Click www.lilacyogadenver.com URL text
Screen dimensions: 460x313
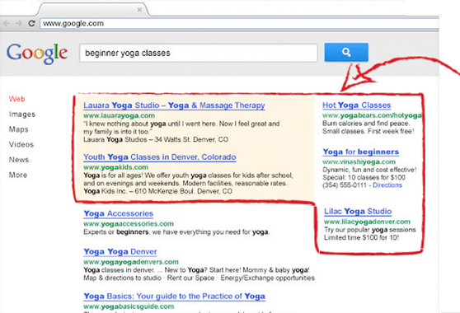(367, 222)
